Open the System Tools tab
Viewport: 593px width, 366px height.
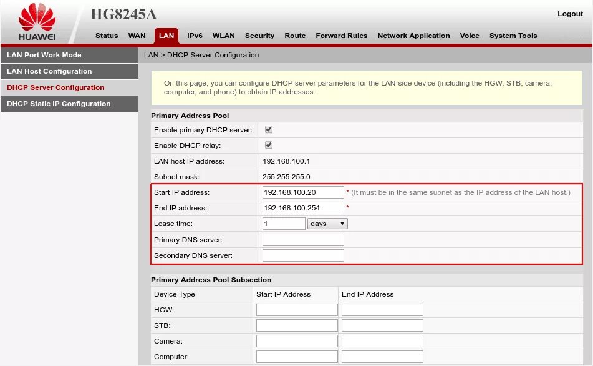pos(513,36)
